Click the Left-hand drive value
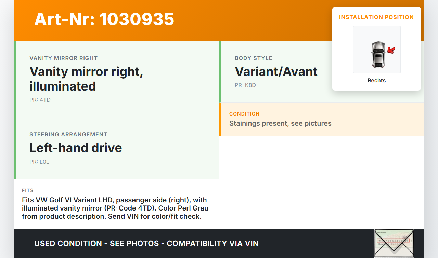 [76, 148]
